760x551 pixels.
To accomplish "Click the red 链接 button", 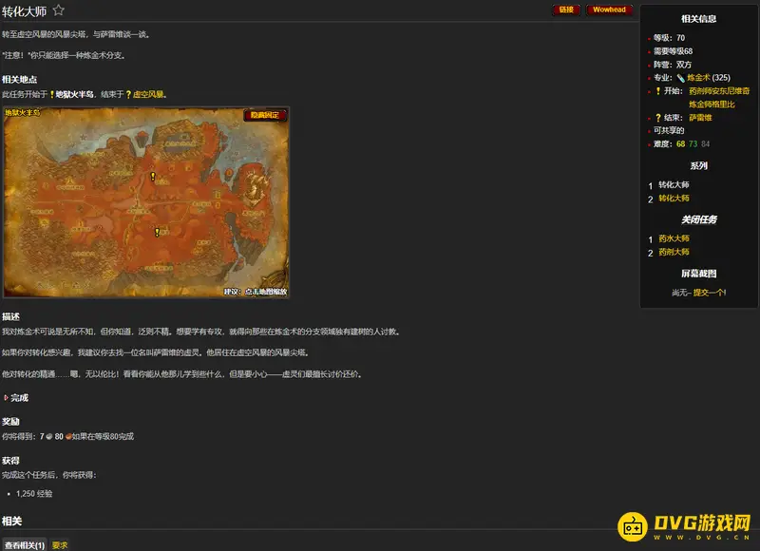I will click(566, 9).
